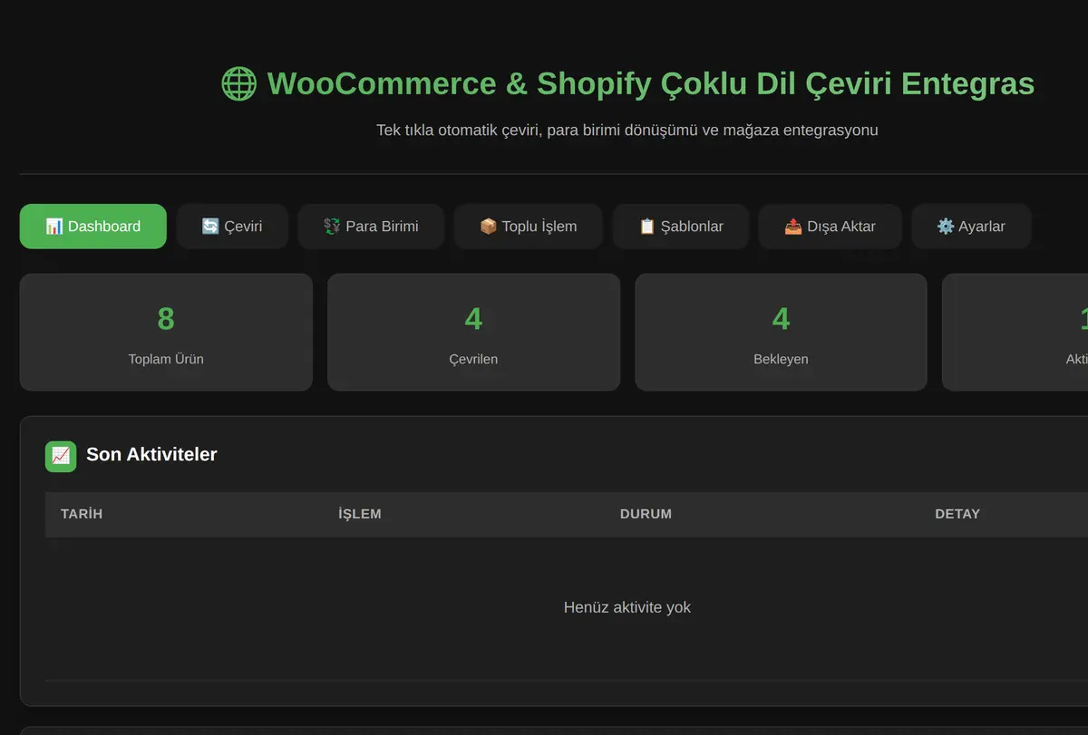The height and width of the screenshot is (735, 1088).
Task: Click the number 8 above Toplam Ürün
Action: coord(166,319)
